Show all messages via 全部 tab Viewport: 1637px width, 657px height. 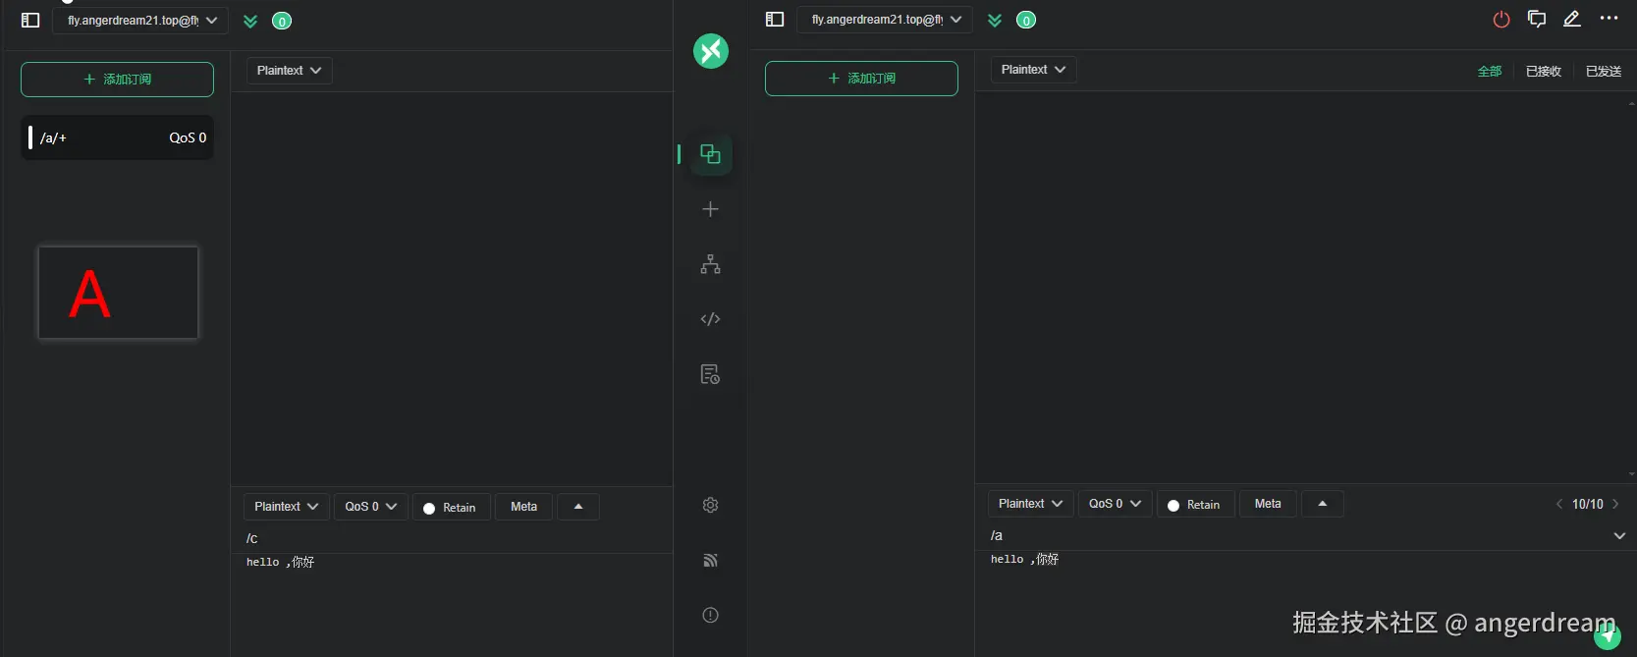tap(1490, 71)
